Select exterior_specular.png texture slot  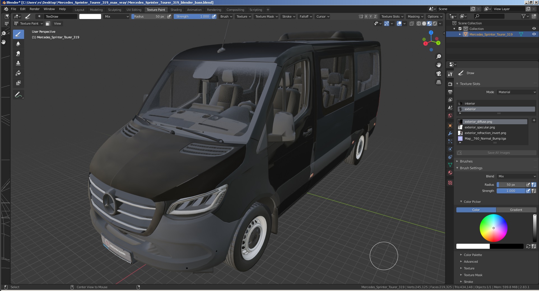coord(492,127)
